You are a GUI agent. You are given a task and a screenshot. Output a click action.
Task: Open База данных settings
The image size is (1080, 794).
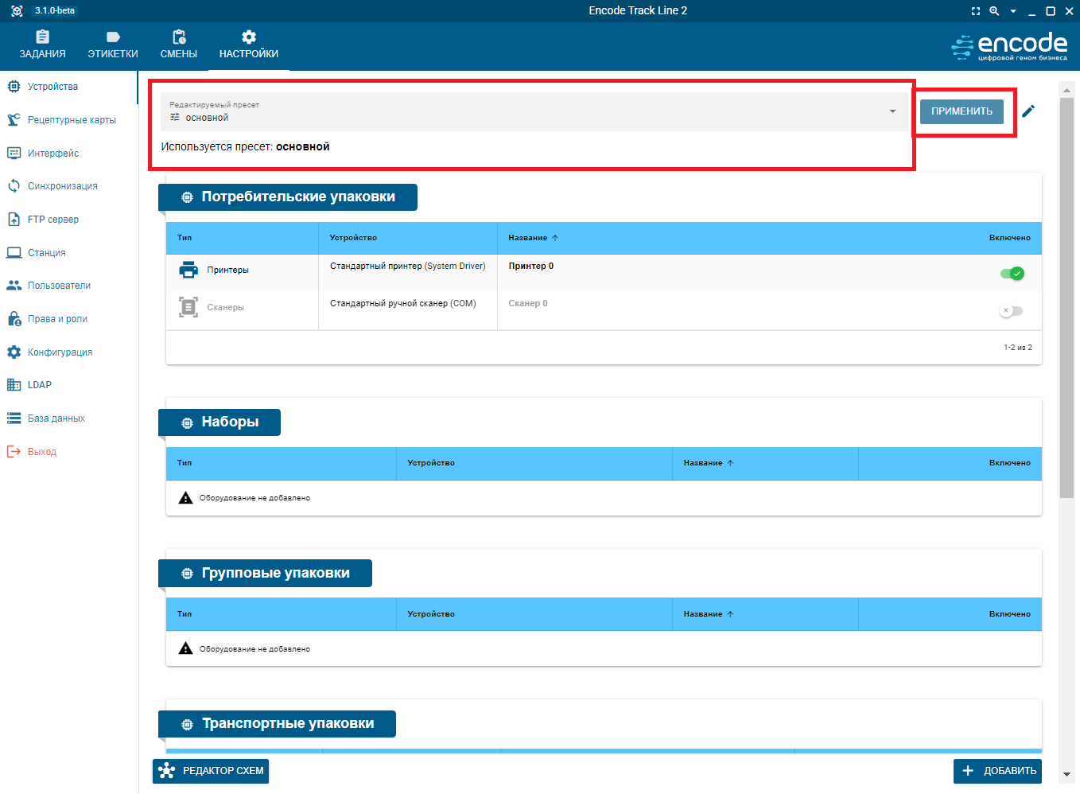(x=56, y=418)
